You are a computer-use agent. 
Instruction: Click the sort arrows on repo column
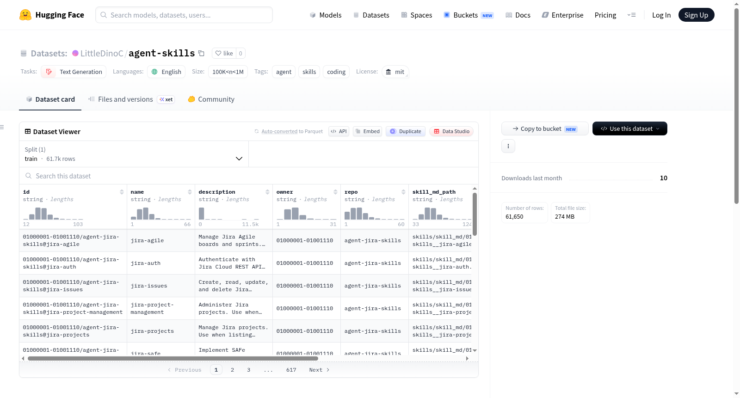tap(403, 192)
